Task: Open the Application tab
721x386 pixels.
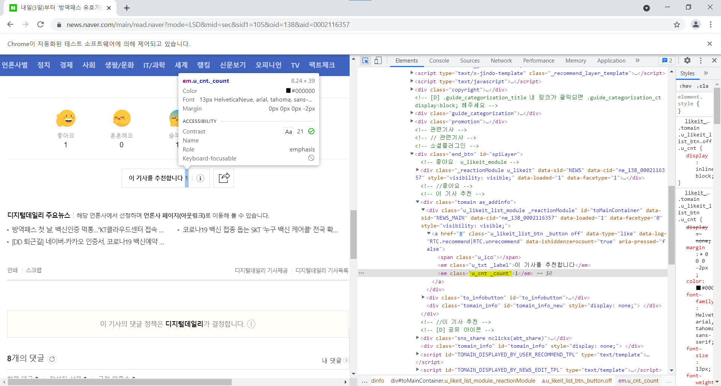Action: (611, 61)
